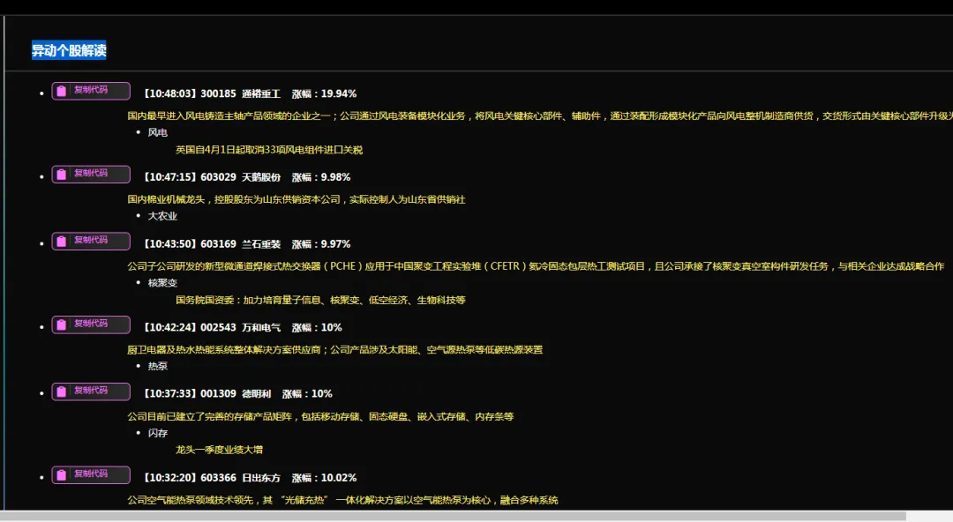Click the 通裕重工 wind-power company description line
Image resolution: width=953 pixels, height=522 pixels.
click(x=540, y=116)
